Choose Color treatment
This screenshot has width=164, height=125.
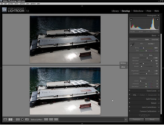[x=147, y=40]
